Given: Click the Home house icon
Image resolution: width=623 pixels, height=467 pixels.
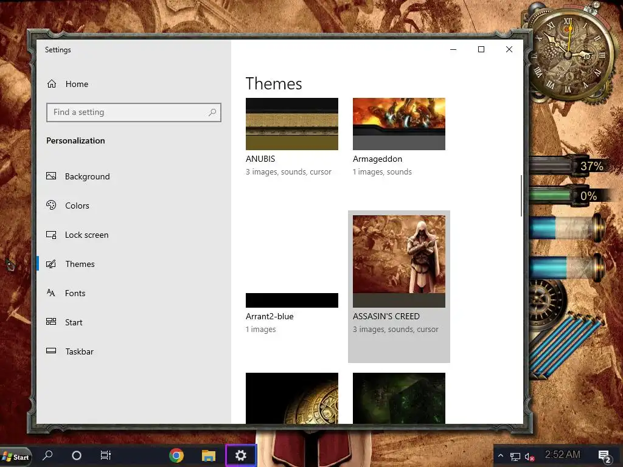Looking at the screenshot, I should [x=52, y=84].
